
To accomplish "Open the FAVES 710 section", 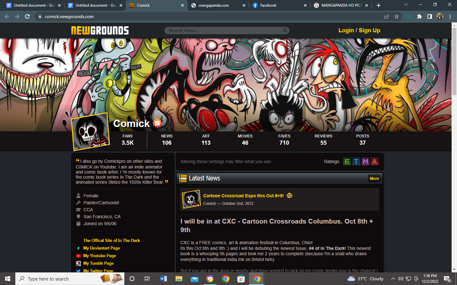I will (x=284, y=140).
